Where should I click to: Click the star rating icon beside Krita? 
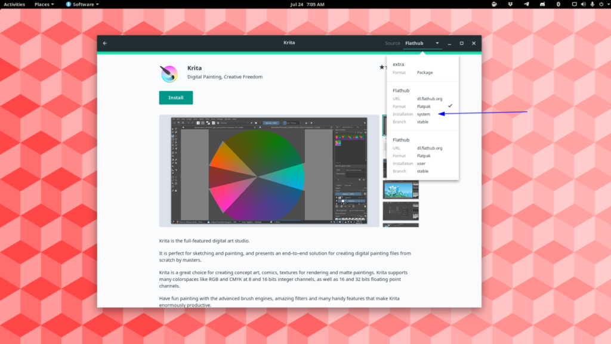382,67
